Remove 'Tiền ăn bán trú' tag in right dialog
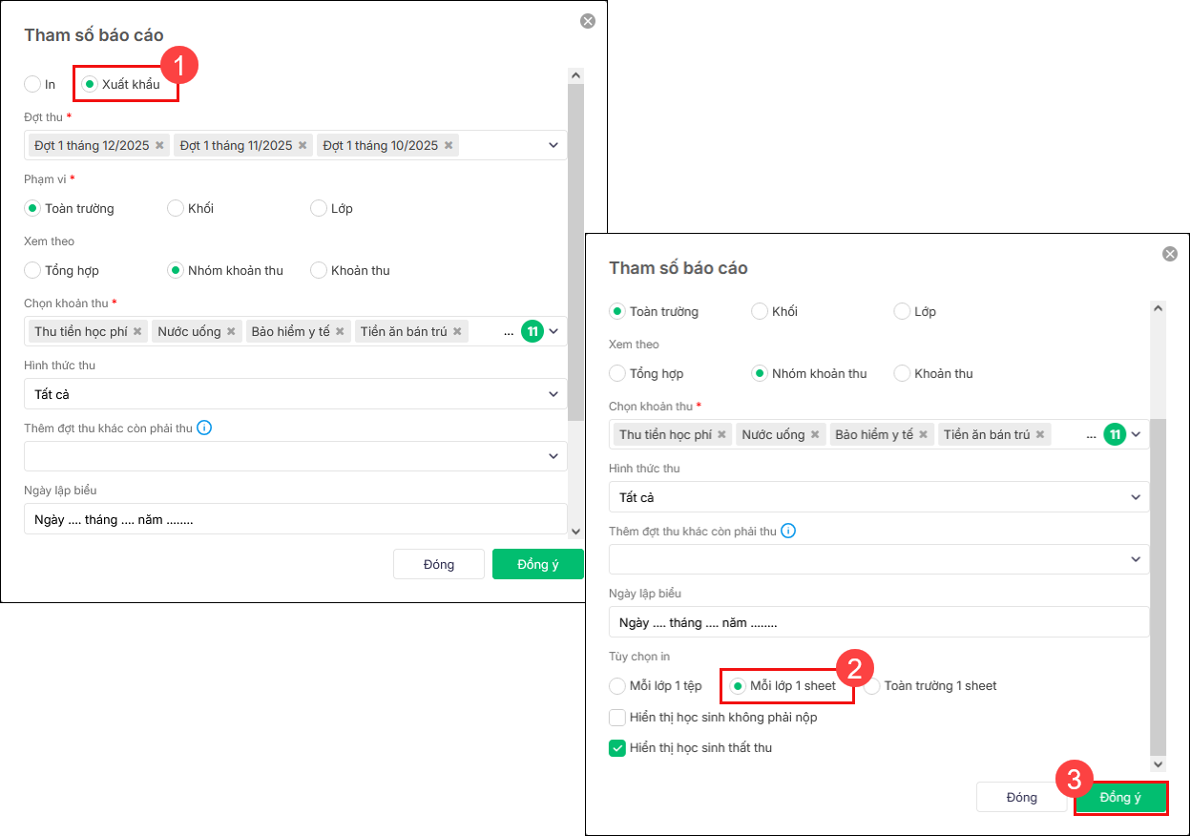The height and width of the screenshot is (836, 1190). point(1040,435)
